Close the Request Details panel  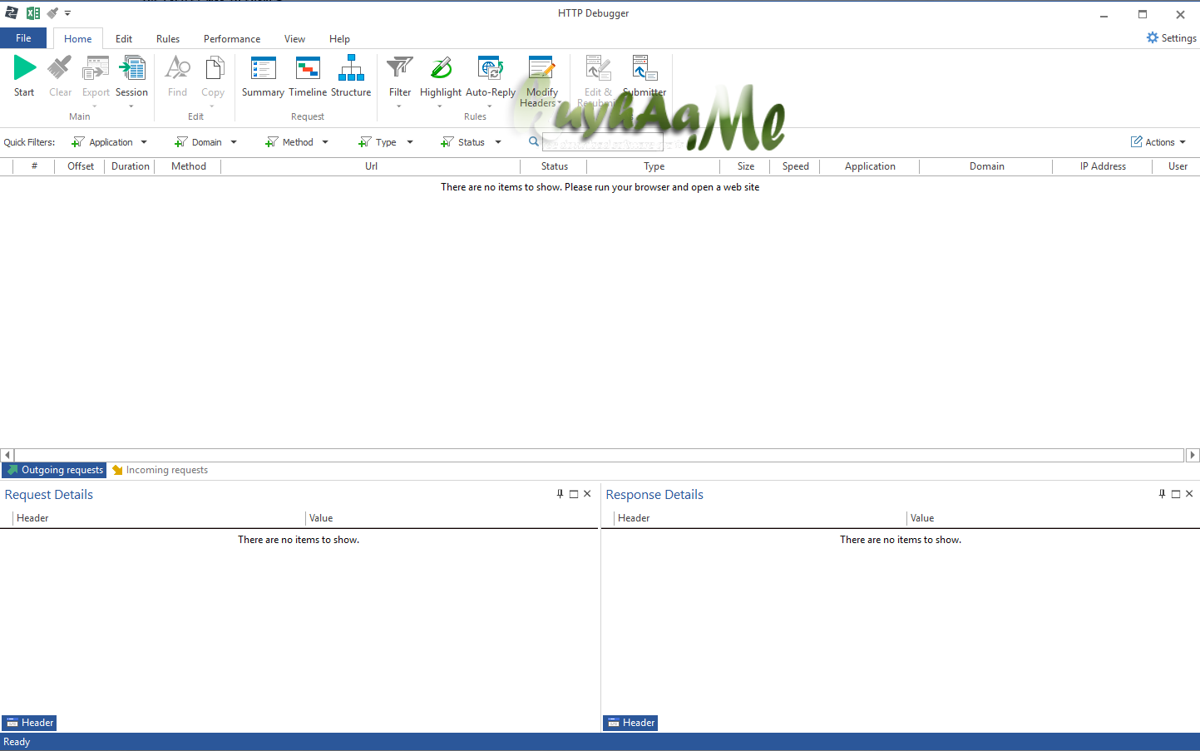(587, 494)
